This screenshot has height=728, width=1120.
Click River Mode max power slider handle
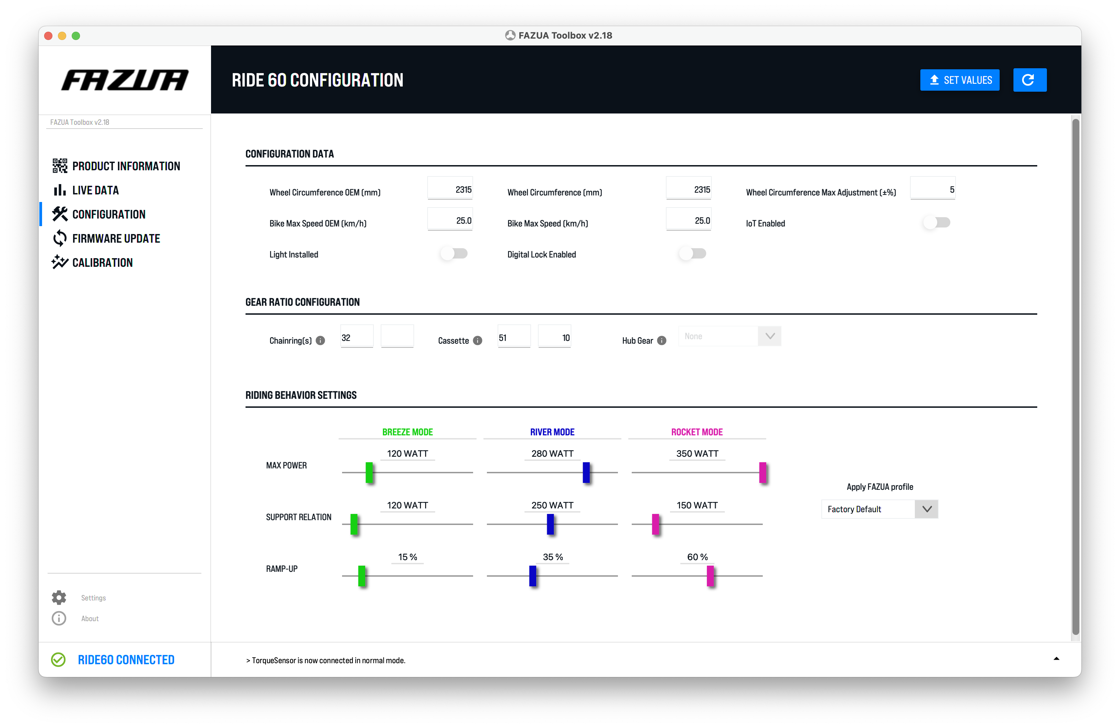point(586,473)
